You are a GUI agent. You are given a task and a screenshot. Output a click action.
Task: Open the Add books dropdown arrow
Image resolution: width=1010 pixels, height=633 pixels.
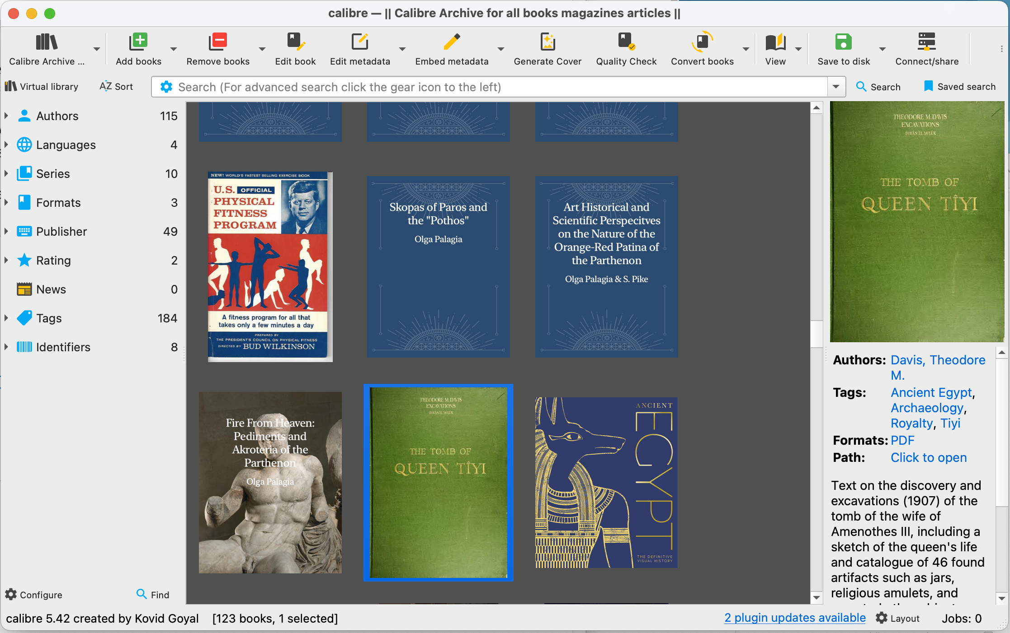coord(174,49)
